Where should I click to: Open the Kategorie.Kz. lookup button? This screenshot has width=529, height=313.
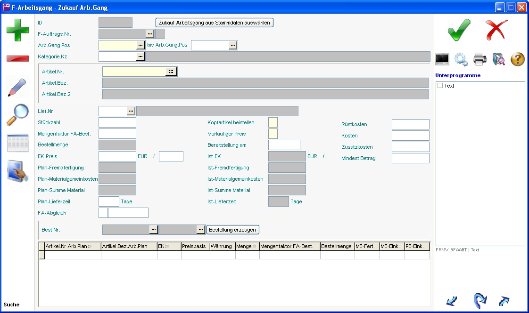140,56
